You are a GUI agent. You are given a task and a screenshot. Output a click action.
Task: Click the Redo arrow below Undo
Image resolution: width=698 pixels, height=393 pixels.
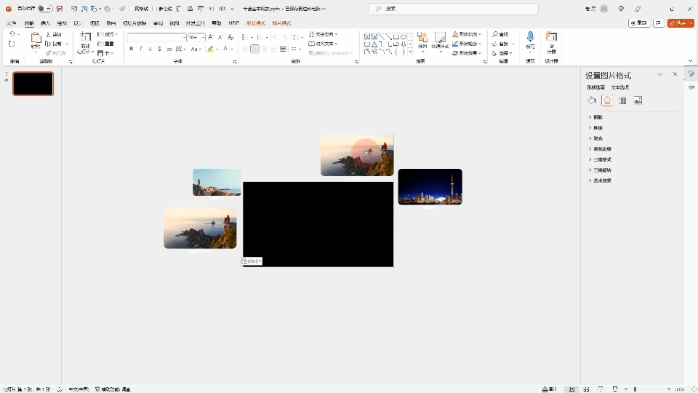(x=12, y=44)
